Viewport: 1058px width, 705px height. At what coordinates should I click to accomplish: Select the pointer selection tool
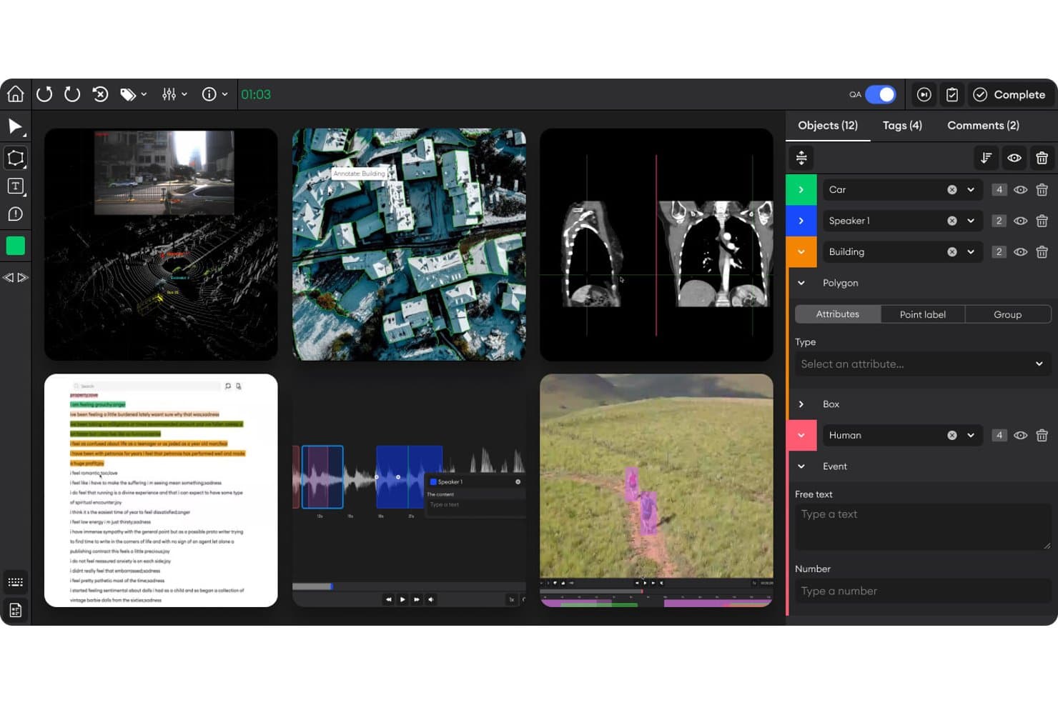click(x=16, y=127)
